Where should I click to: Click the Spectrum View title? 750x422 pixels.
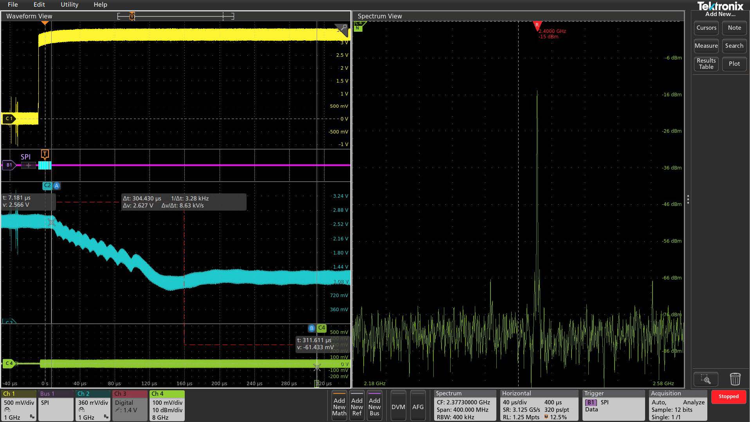pyautogui.click(x=380, y=16)
